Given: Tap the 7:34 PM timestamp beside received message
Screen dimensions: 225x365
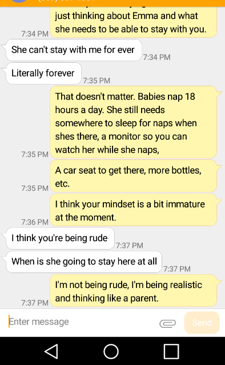Looking at the screenshot, I should [156, 57].
